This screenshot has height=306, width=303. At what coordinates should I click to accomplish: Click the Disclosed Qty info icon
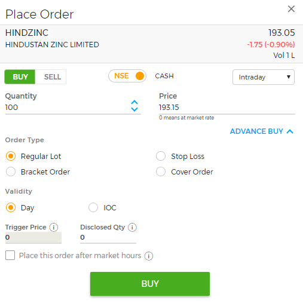tap(132, 227)
